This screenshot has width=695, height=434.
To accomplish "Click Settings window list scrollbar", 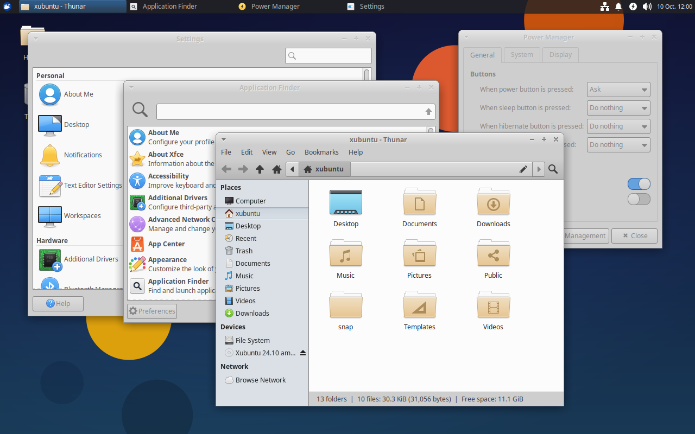I will (x=367, y=76).
